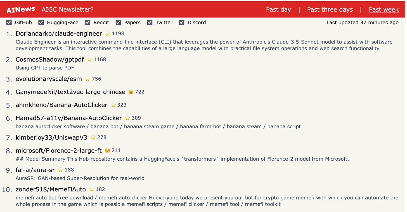
Task: Open Hamad57-a11y/Banana-AutoClicker link
Action: coord(69,118)
